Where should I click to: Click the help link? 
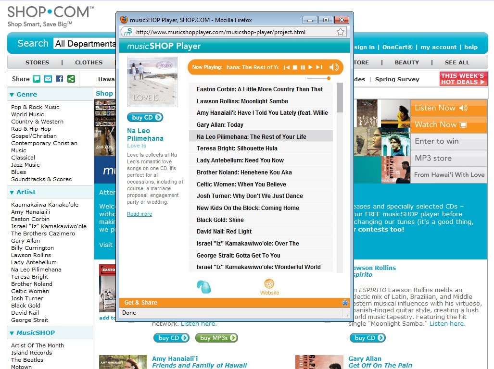pyautogui.click(x=471, y=47)
